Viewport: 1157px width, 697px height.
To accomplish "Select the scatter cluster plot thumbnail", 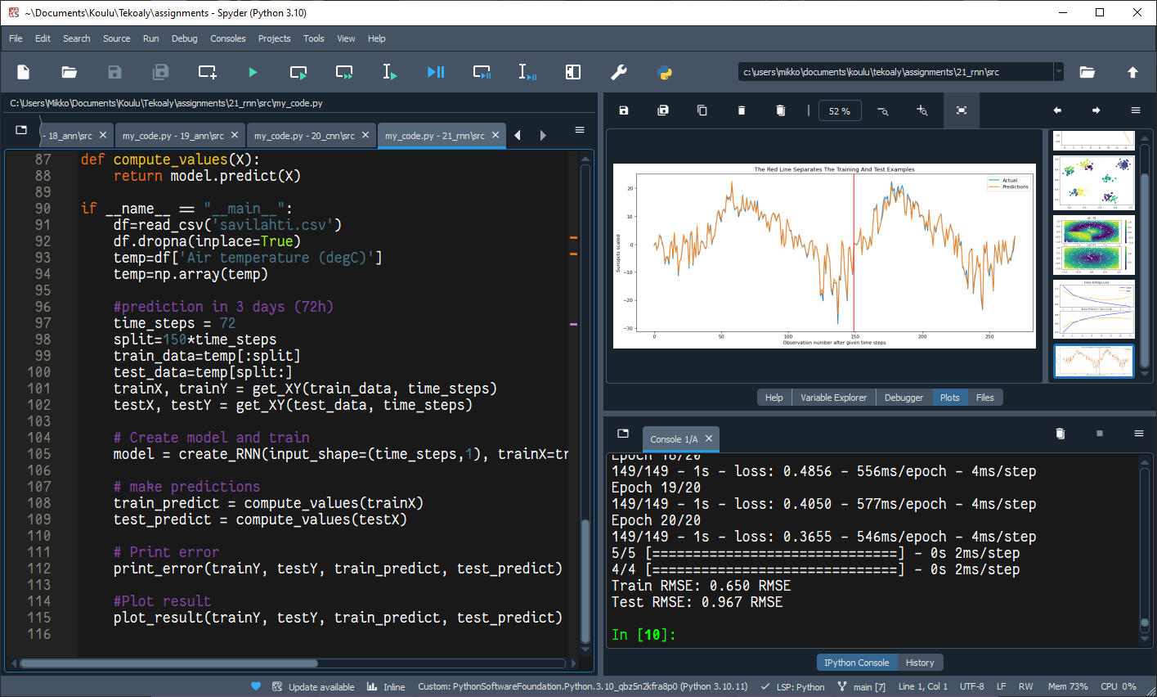I will pyautogui.click(x=1093, y=182).
